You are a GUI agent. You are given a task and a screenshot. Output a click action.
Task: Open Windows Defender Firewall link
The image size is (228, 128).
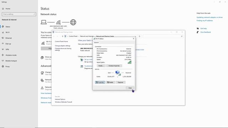[x=63, y=102]
